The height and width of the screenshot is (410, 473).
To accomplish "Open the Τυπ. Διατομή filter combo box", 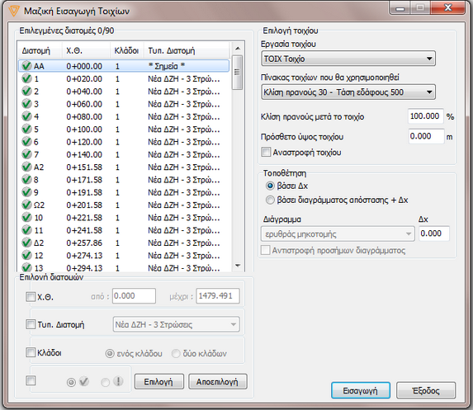I will coord(176,324).
